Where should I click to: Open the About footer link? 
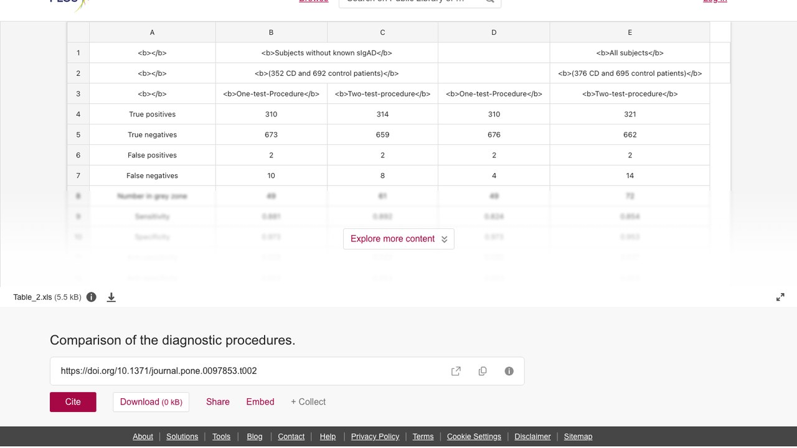tap(143, 436)
